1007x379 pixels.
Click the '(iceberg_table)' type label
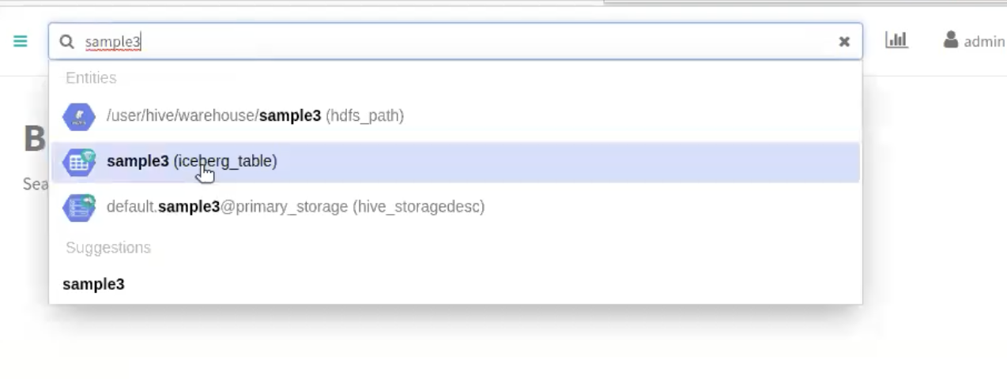click(x=225, y=161)
